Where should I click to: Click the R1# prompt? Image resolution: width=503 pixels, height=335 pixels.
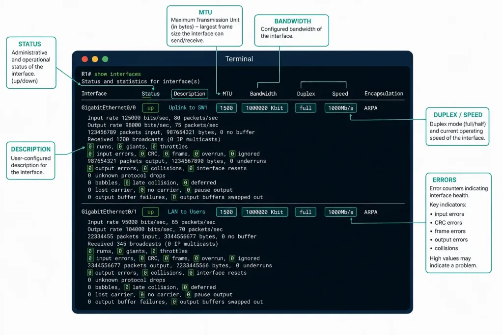pyautogui.click(x=86, y=74)
